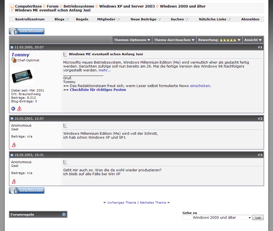Viewport: 273px width, 231px height.
Task: Report Tommy's post via warning triangle
Action: tap(19, 109)
